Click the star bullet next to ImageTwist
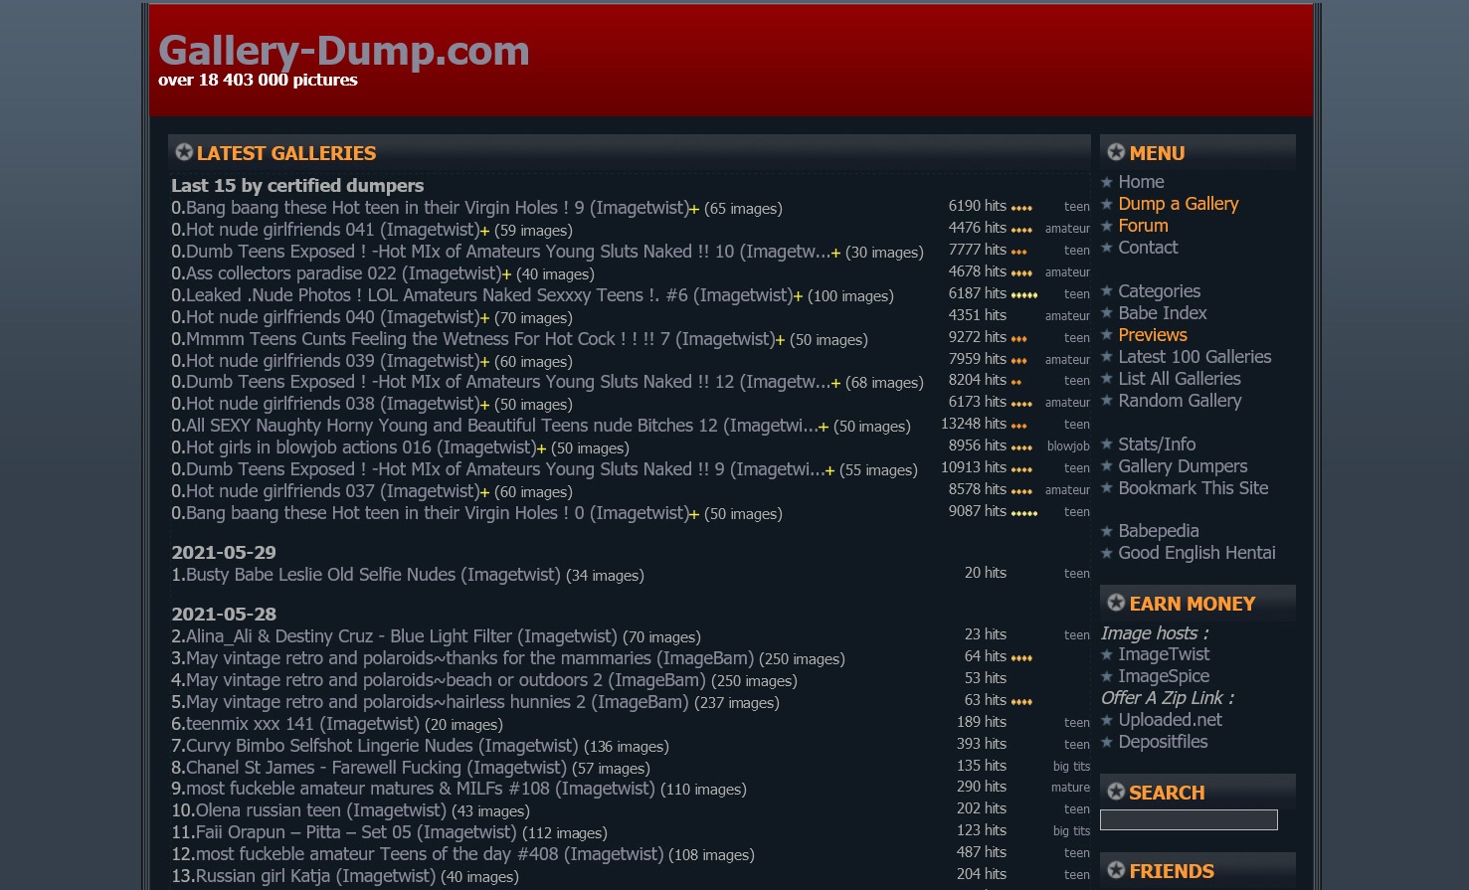 (x=1106, y=655)
